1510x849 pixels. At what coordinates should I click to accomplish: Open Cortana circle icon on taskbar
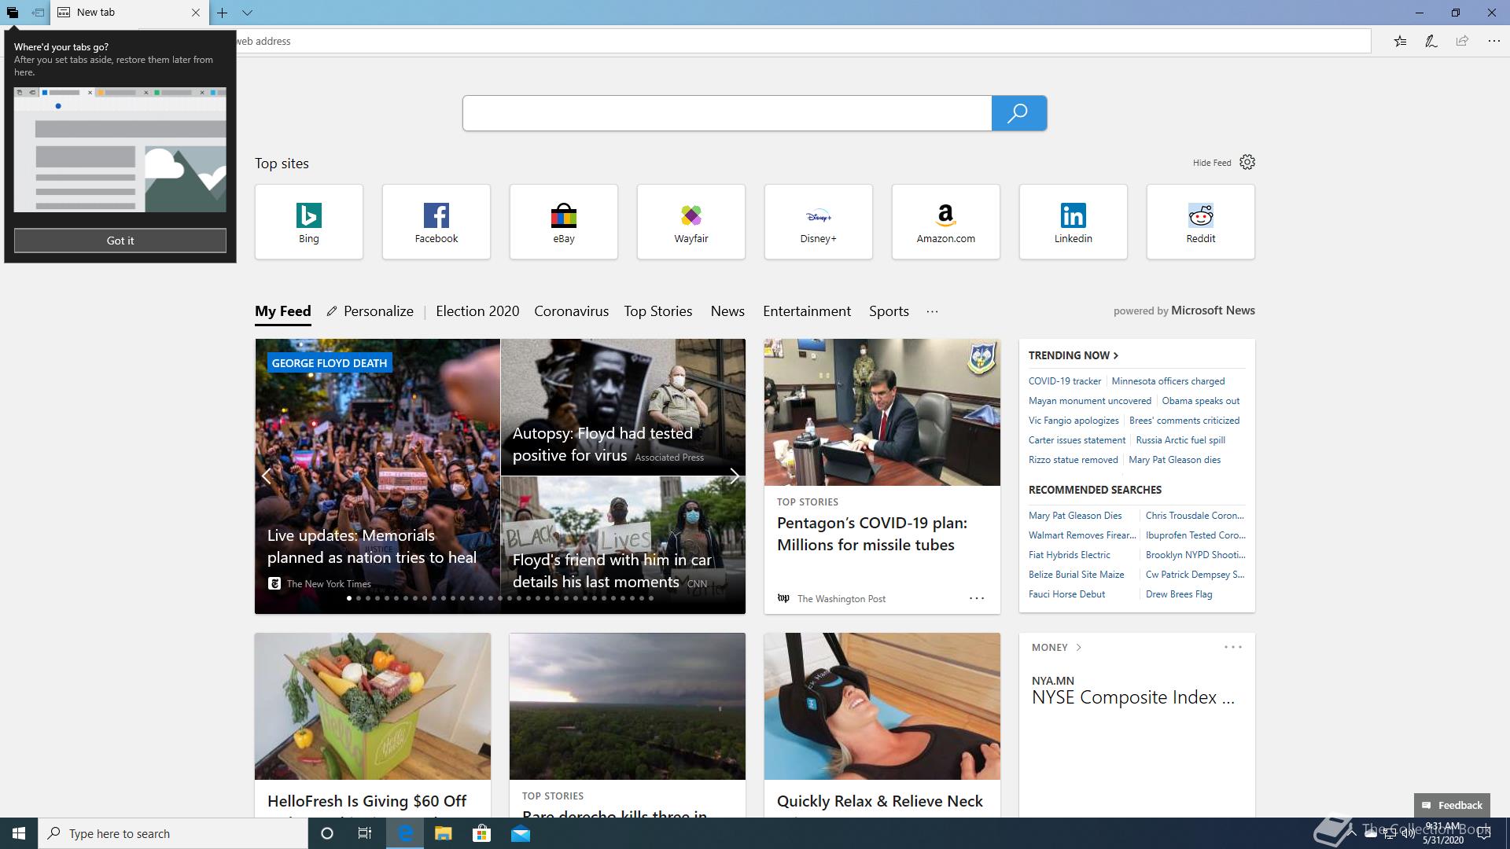click(327, 833)
